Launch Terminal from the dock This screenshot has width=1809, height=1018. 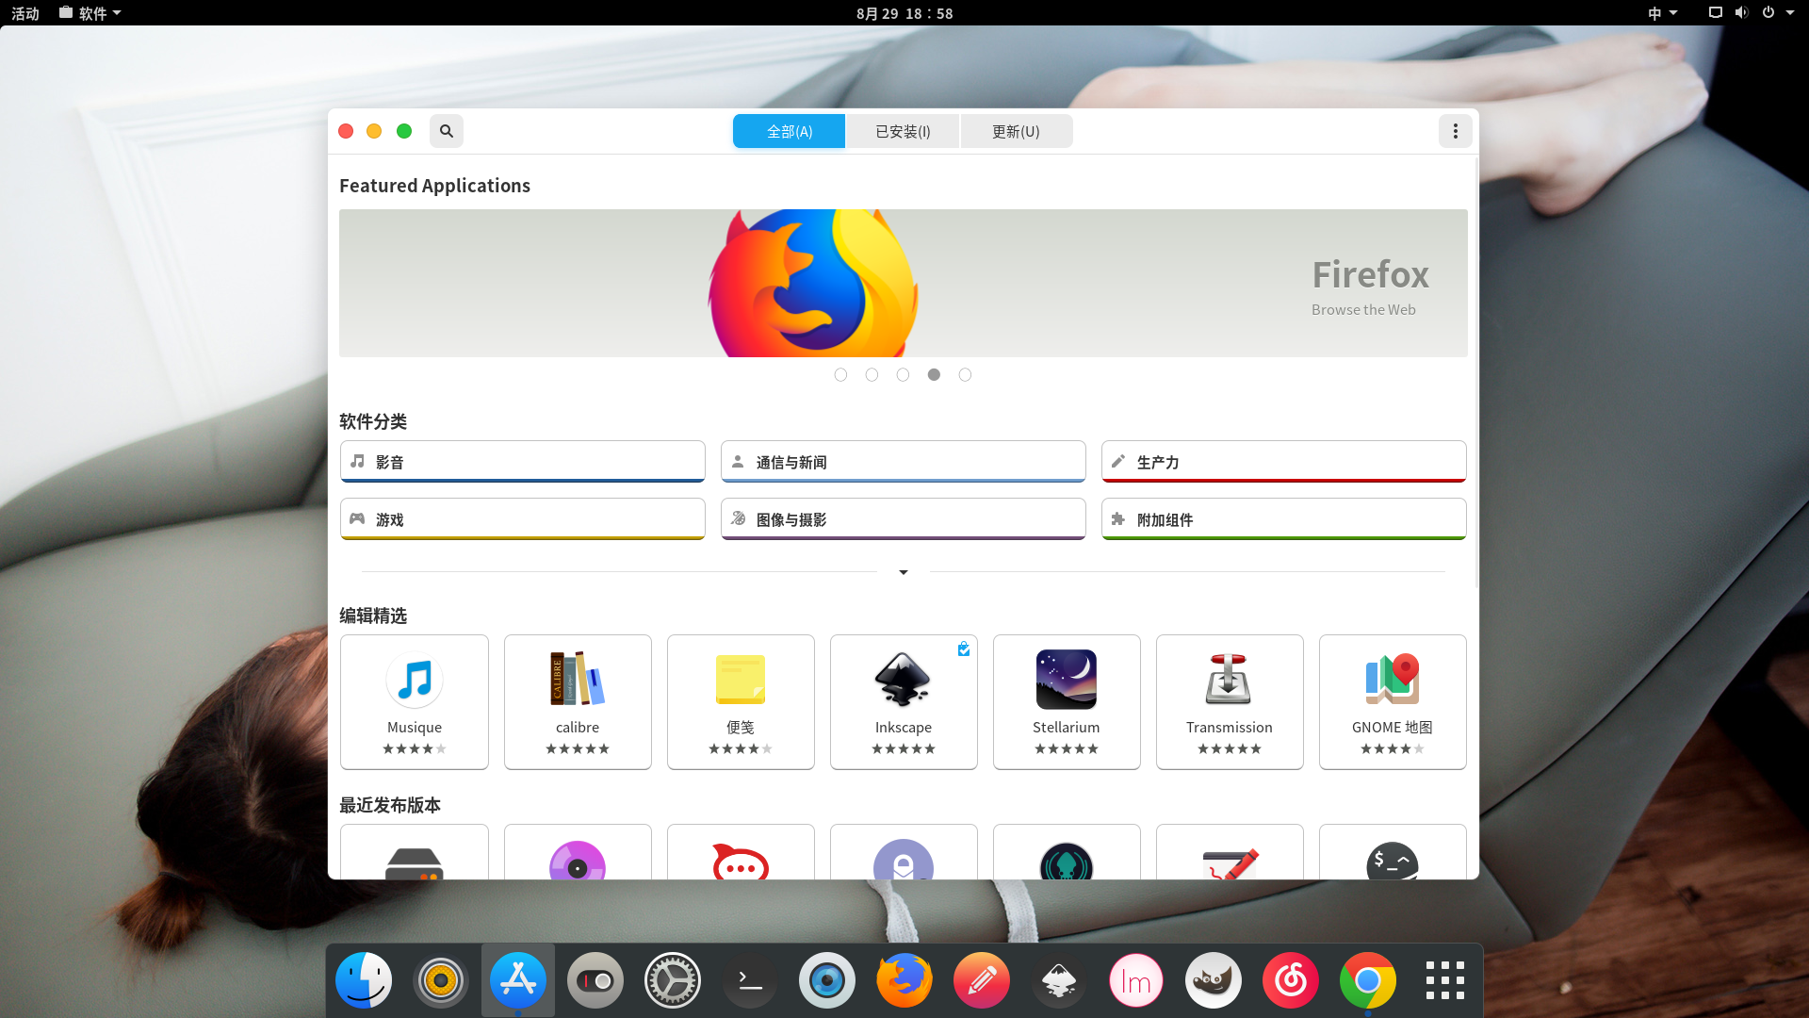[x=750, y=980]
